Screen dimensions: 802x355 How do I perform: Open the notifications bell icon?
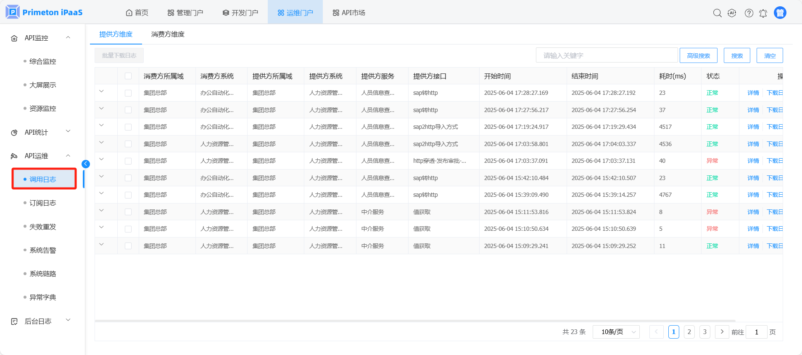coord(763,13)
